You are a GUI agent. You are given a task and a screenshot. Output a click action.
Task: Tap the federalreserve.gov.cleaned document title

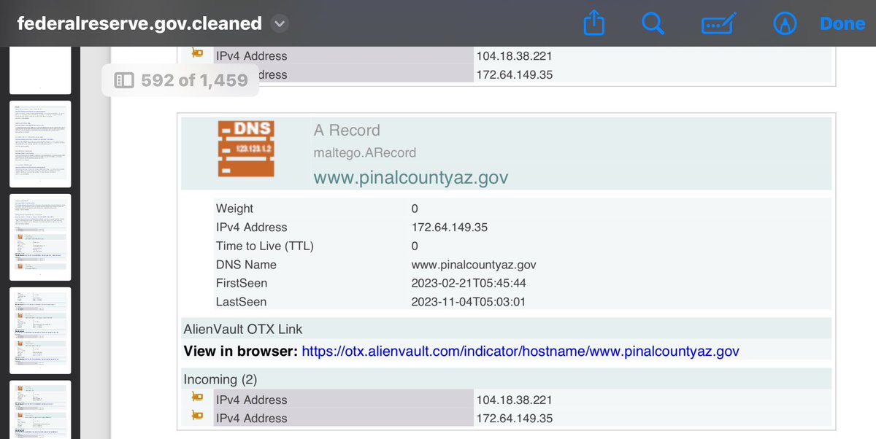(139, 24)
